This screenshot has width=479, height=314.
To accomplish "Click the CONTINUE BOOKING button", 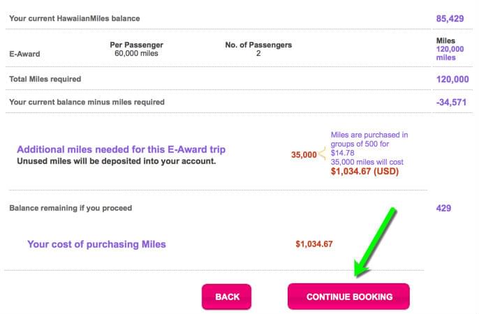I will tap(348, 297).
